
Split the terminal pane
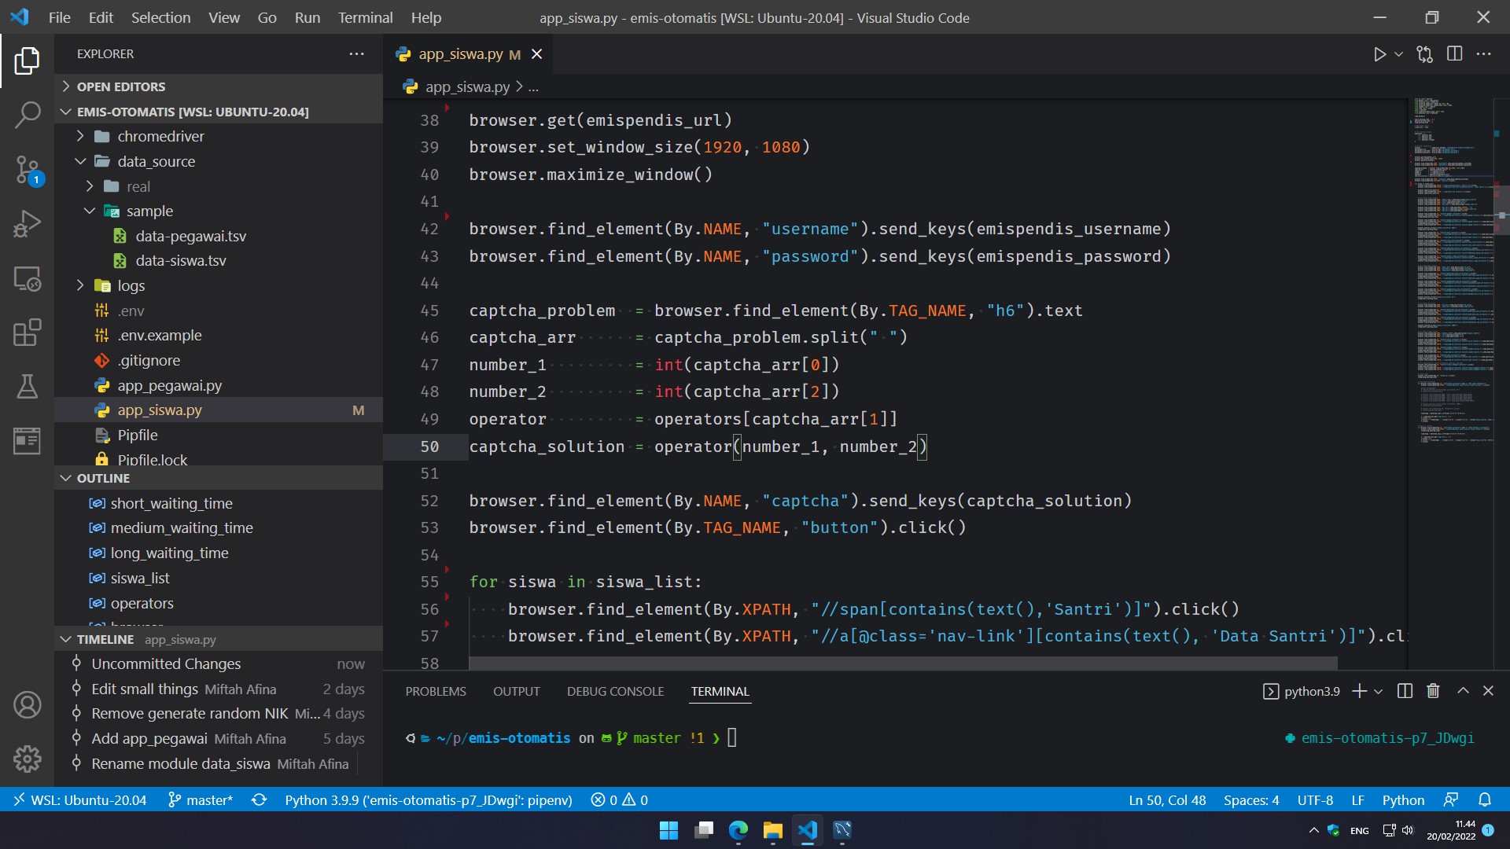1405,691
